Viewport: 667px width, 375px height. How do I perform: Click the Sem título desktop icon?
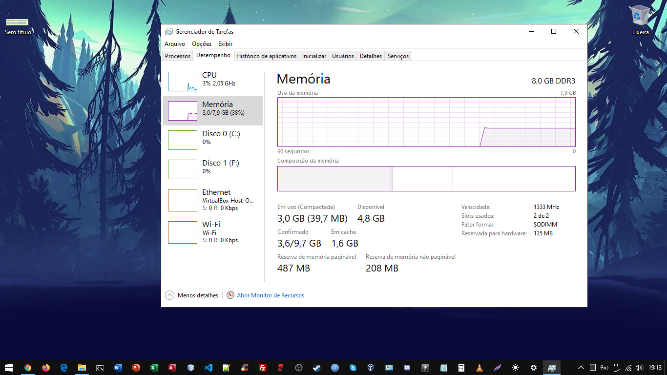click(x=18, y=25)
